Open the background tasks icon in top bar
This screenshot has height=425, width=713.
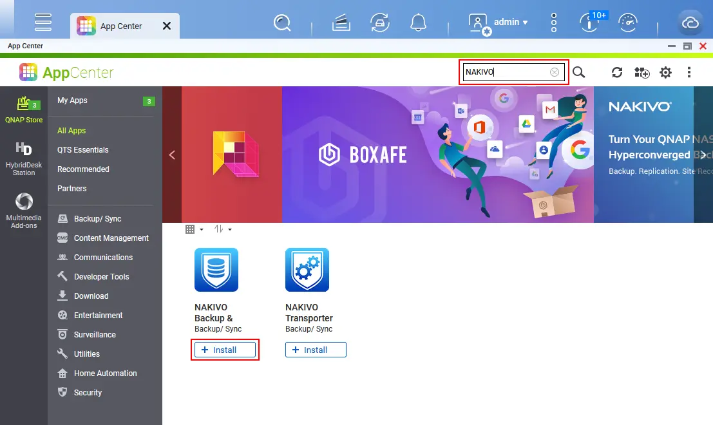pyautogui.click(x=341, y=23)
